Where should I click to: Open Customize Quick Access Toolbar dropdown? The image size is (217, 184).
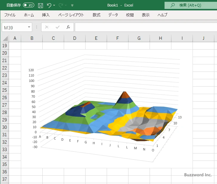pyautogui.click(x=72, y=5)
